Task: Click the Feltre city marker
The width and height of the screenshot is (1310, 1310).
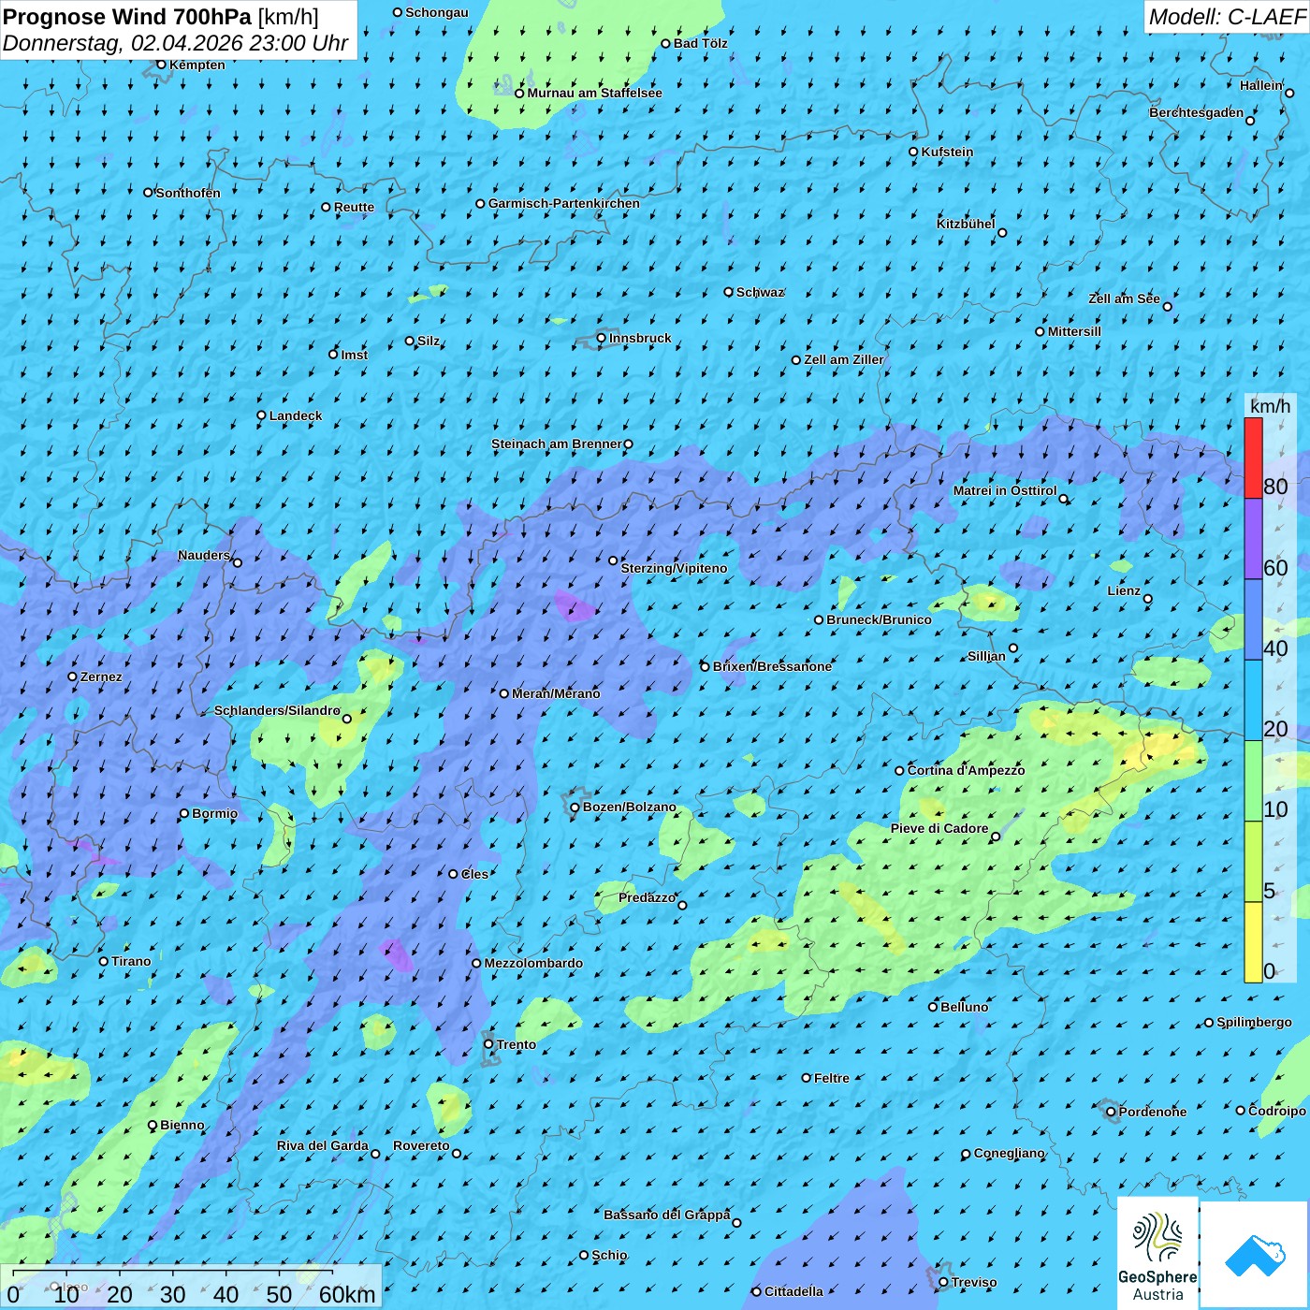Action: click(807, 1078)
